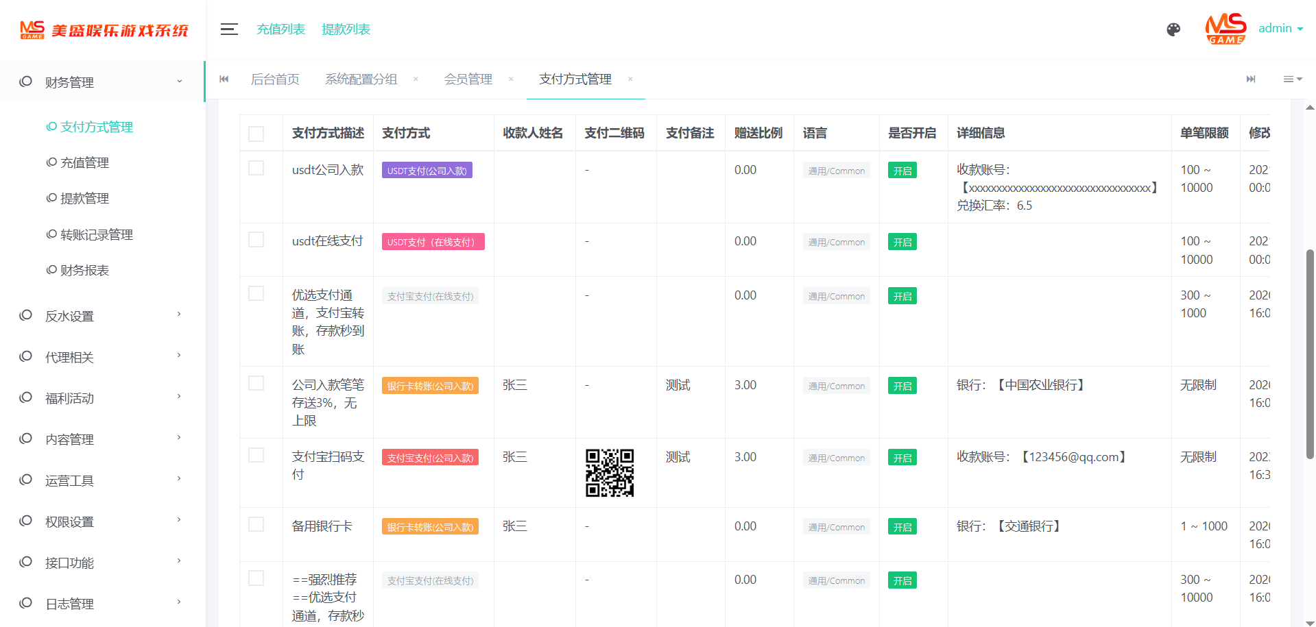Open the 充值列表 link in the header
The height and width of the screenshot is (627, 1316).
[280, 29]
